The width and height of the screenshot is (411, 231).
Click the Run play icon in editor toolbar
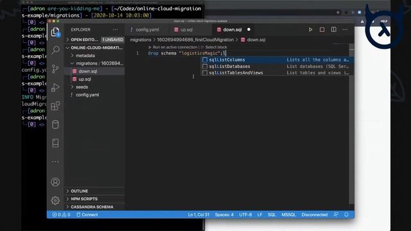(310, 30)
